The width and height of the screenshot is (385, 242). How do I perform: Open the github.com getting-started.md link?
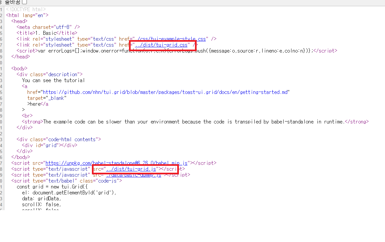(165, 92)
